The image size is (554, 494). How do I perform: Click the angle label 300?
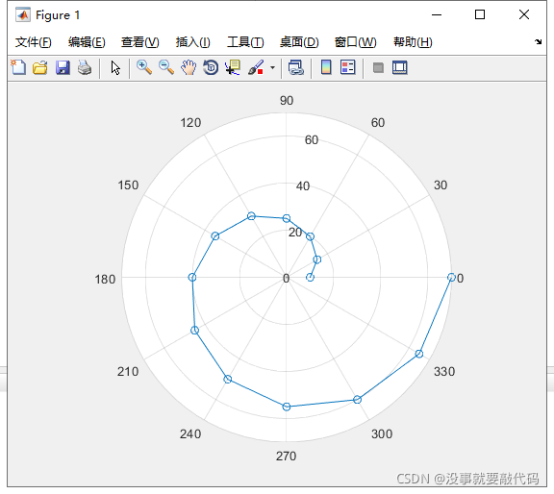click(x=382, y=434)
